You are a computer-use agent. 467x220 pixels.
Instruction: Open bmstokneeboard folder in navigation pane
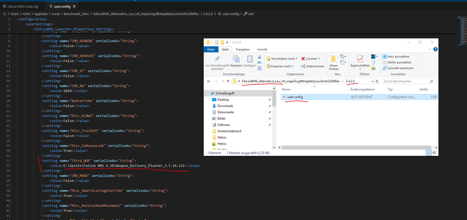[x=229, y=131]
